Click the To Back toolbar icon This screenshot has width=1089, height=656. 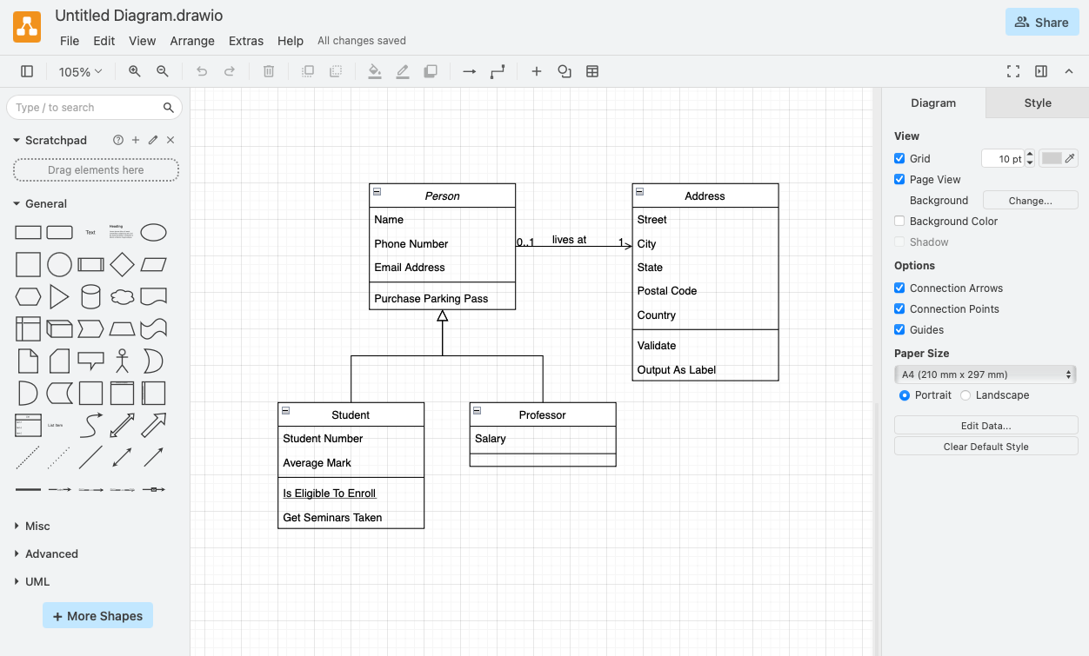(x=336, y=71)
